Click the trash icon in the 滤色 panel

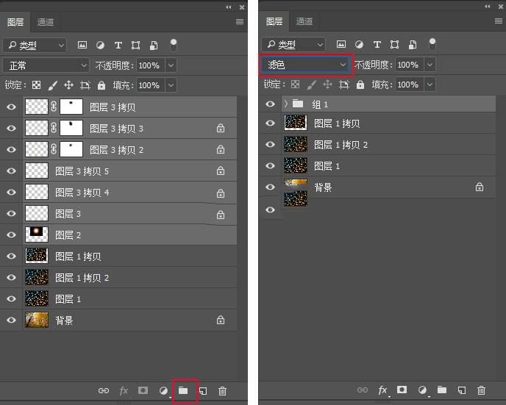click(x=481, y=390)
